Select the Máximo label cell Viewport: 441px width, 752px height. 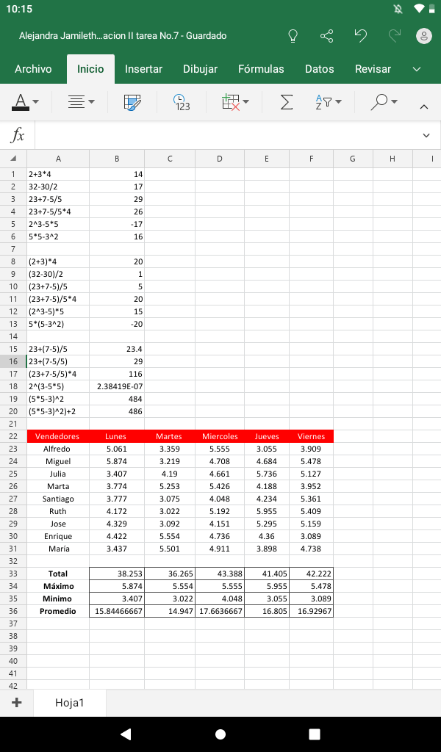click(58, 586)
